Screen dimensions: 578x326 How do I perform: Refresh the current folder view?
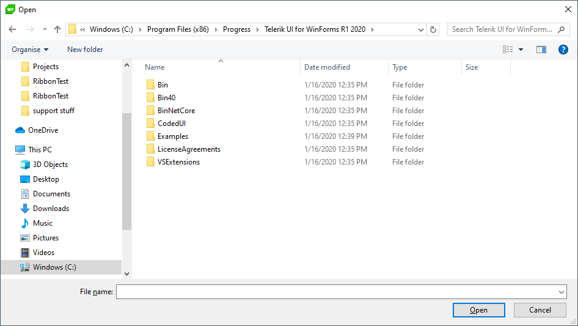point(433,29)
